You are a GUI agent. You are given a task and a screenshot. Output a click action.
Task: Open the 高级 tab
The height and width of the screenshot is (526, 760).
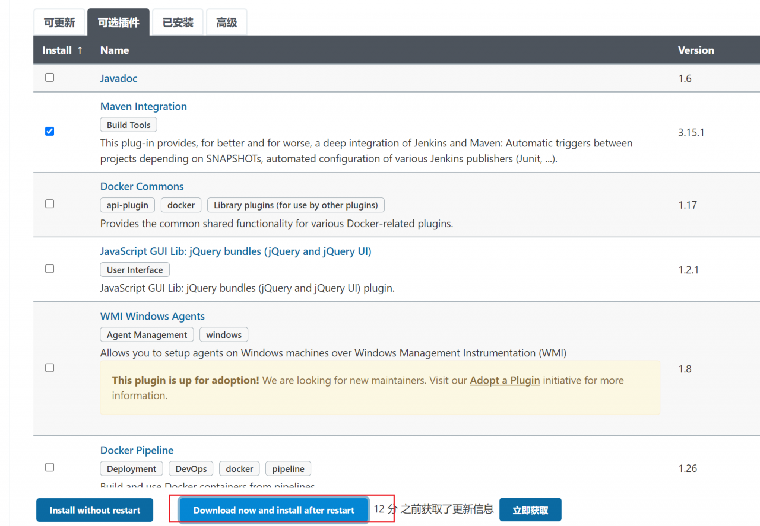[x=227, y=23]
